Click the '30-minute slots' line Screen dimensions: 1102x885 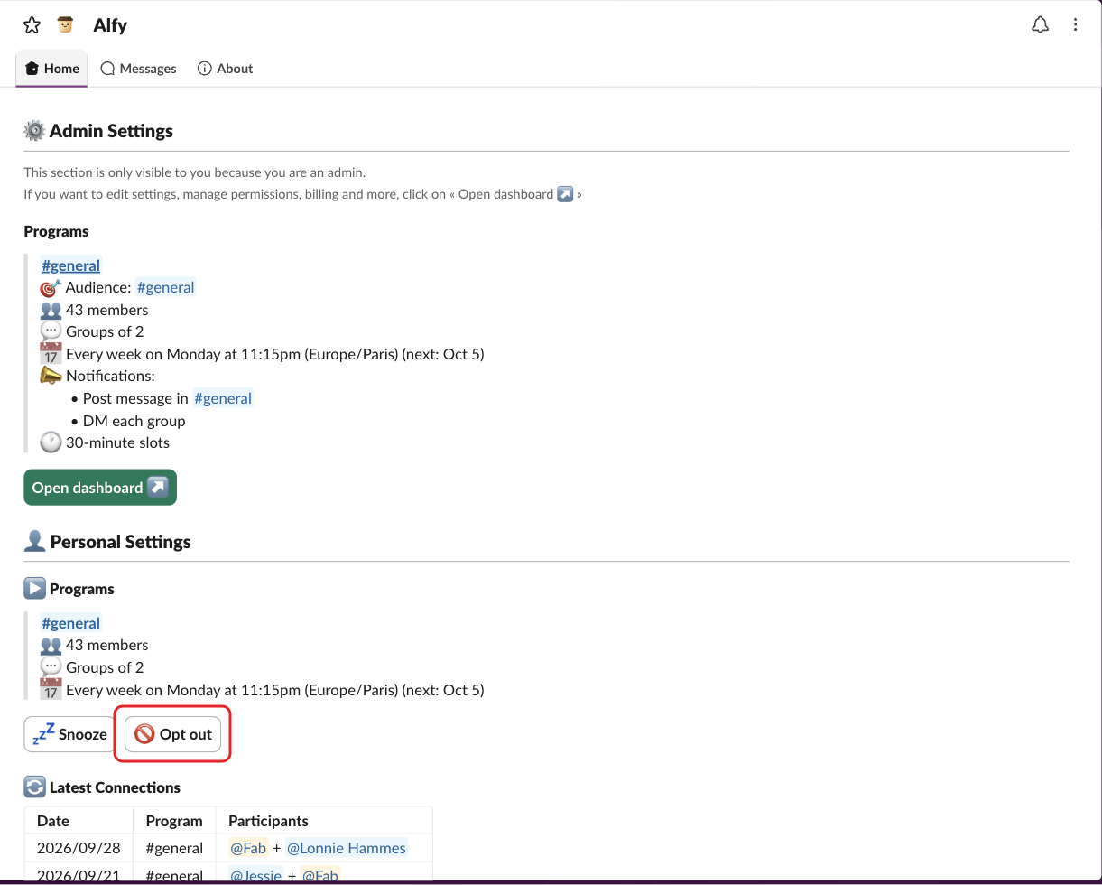tap(117, 442)
